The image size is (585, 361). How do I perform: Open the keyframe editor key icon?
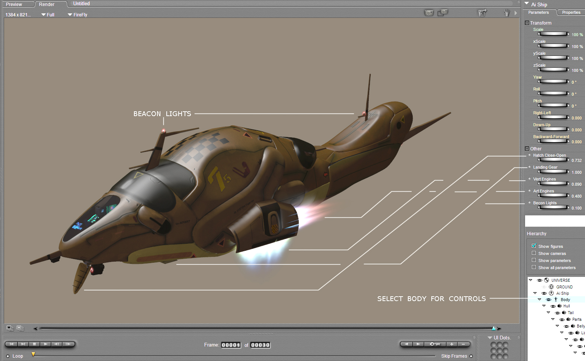pyautogui.click(x=435, y=344)
